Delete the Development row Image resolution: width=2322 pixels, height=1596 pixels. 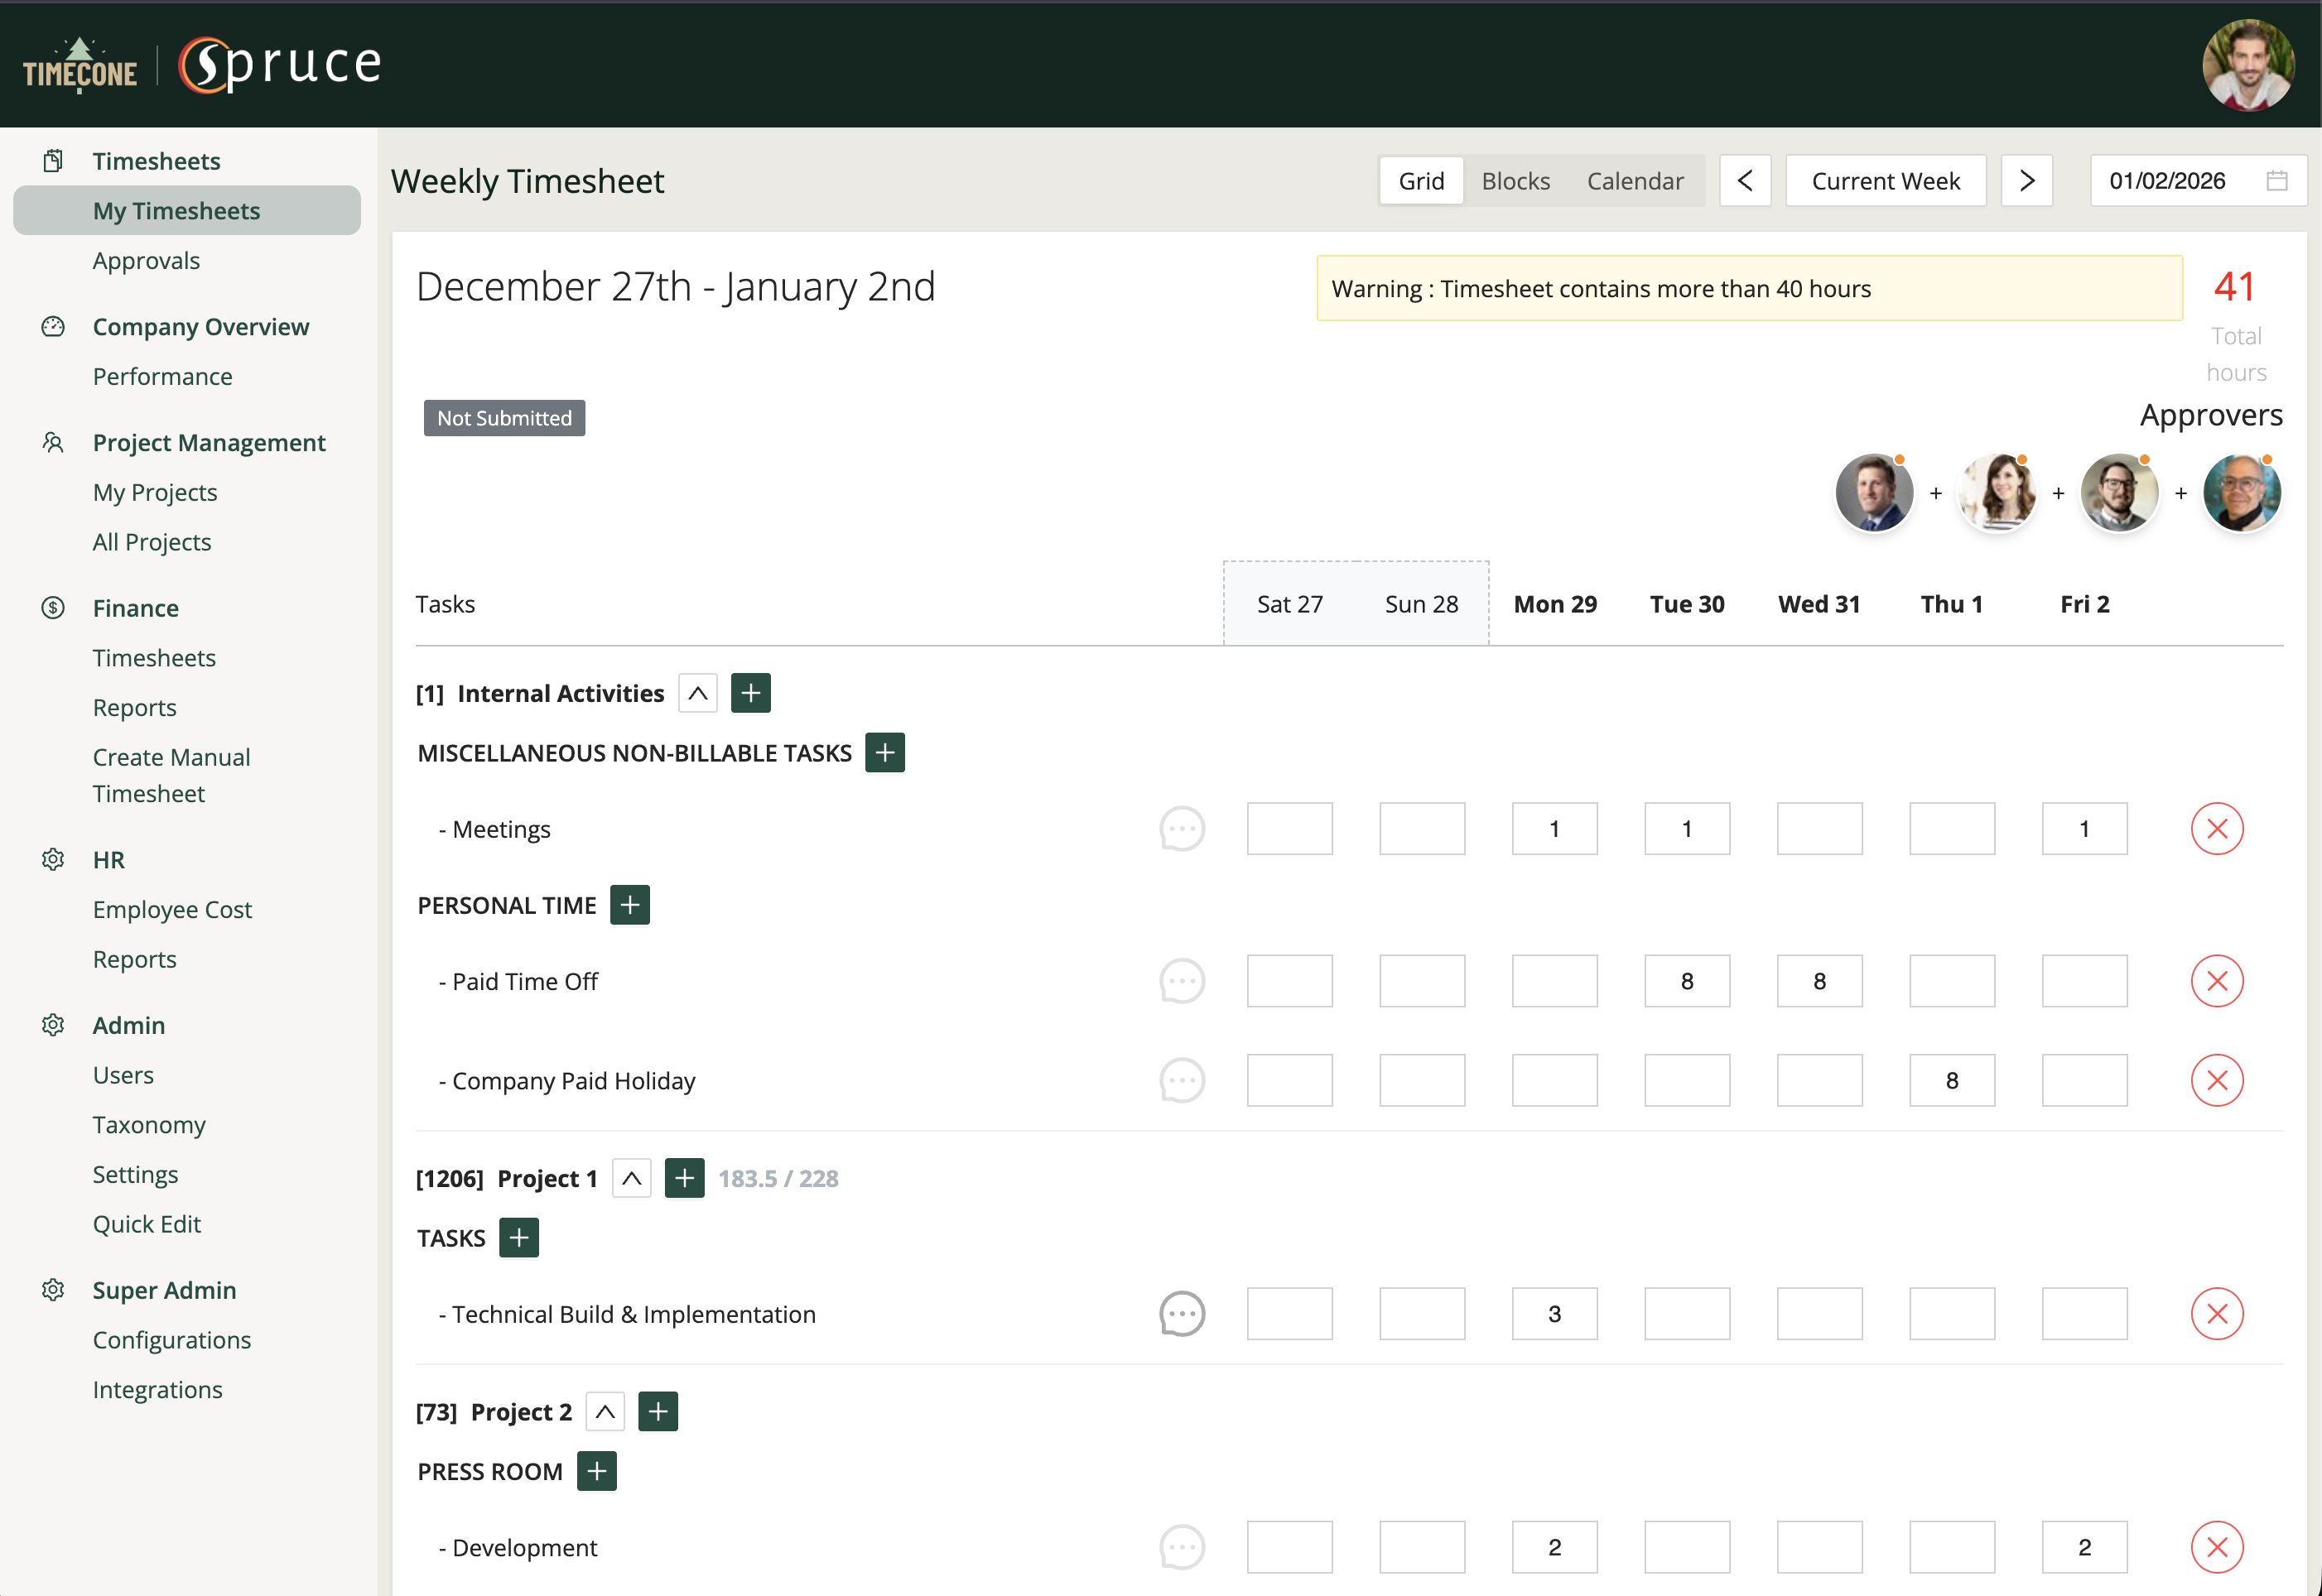tap(2217, 1546)
